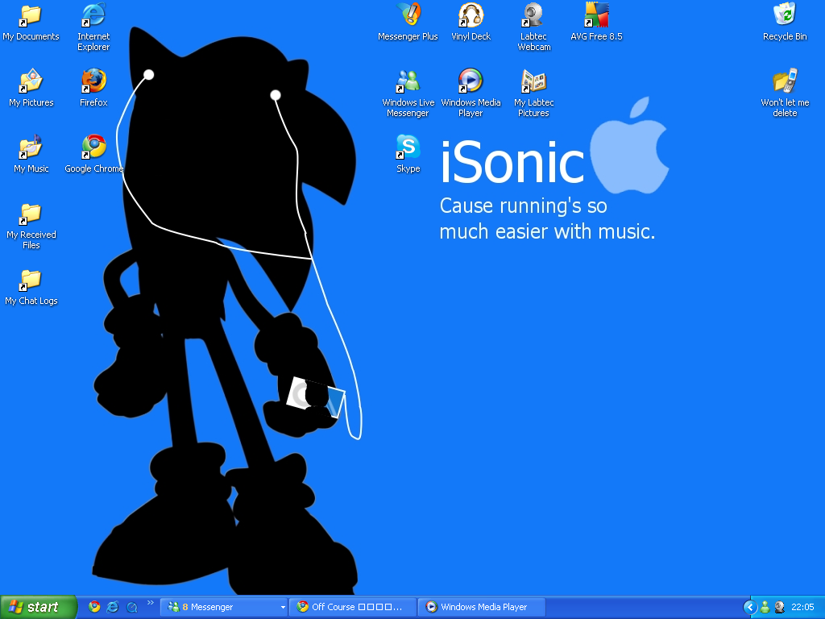Switch to Windows Media Player taskbar button
The image size is (825, 619).
[x=482, y=607]
